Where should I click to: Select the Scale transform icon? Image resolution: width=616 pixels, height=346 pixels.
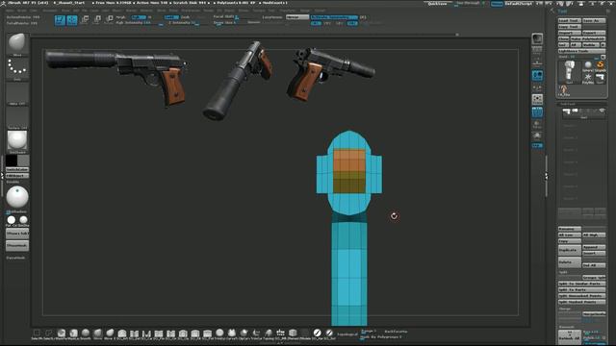click(97, 20)
